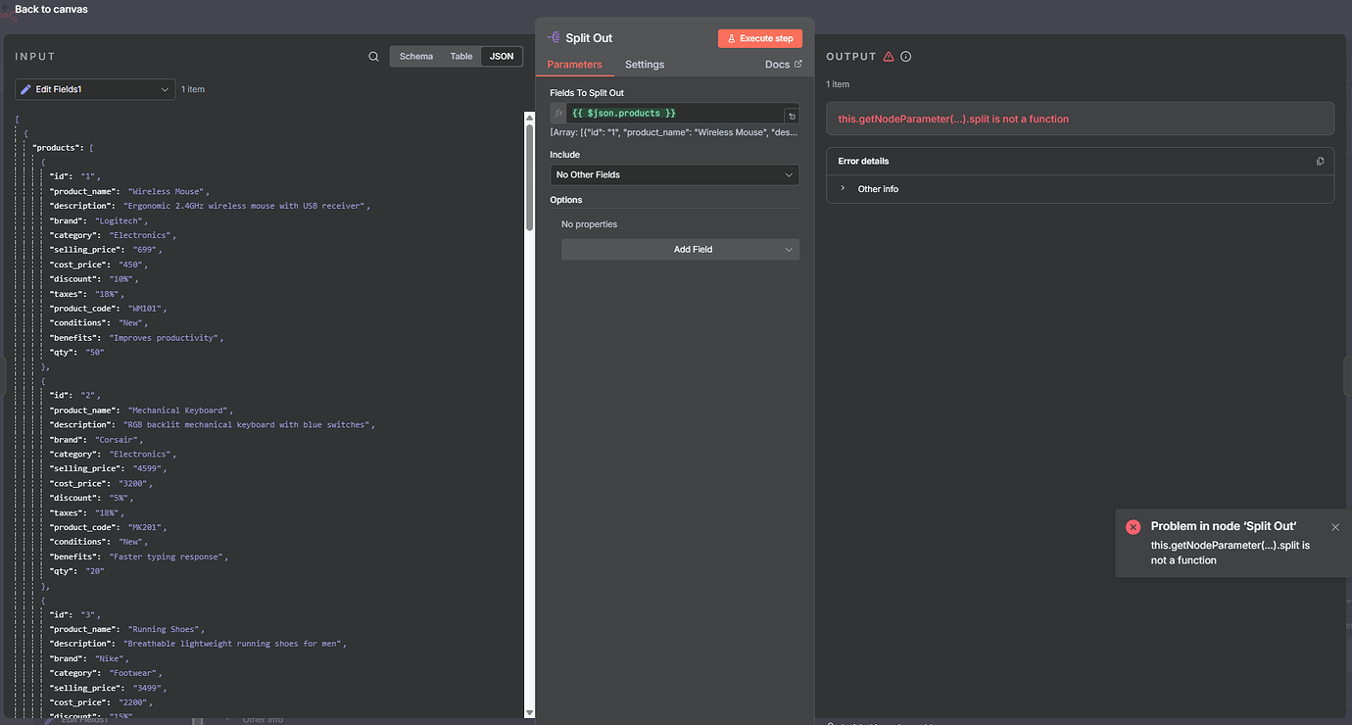The image size is (1352, 725).
Task: Open the info icon next to OUTPUT
Action: pyautogui.click(x=904, y=56)
